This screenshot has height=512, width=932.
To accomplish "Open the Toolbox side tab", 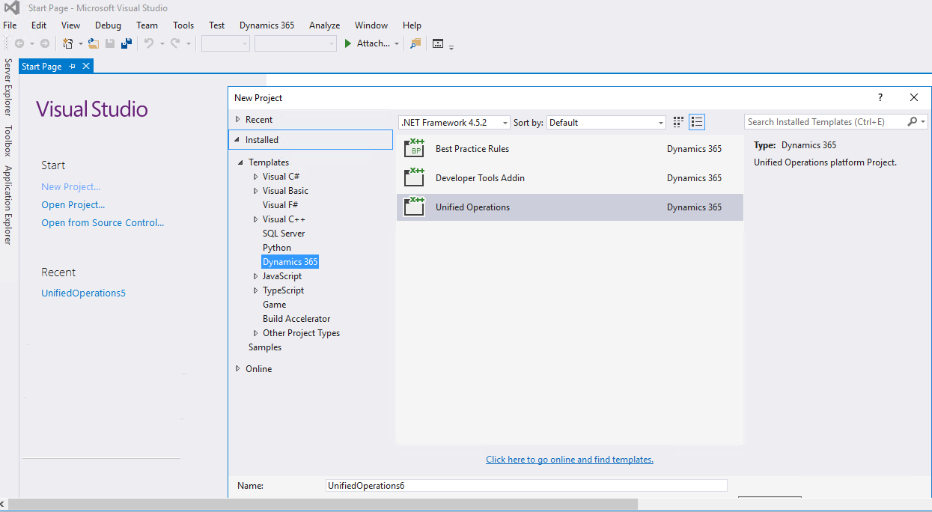I will click(8, 140).
